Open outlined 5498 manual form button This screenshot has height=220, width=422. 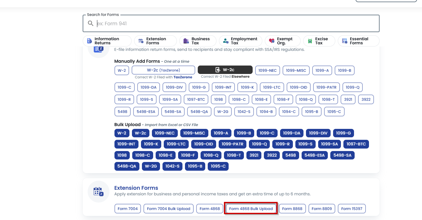123,111
